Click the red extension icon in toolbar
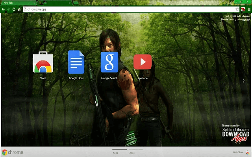The width and height of the screenshot is (252, 157). (243, 9)
